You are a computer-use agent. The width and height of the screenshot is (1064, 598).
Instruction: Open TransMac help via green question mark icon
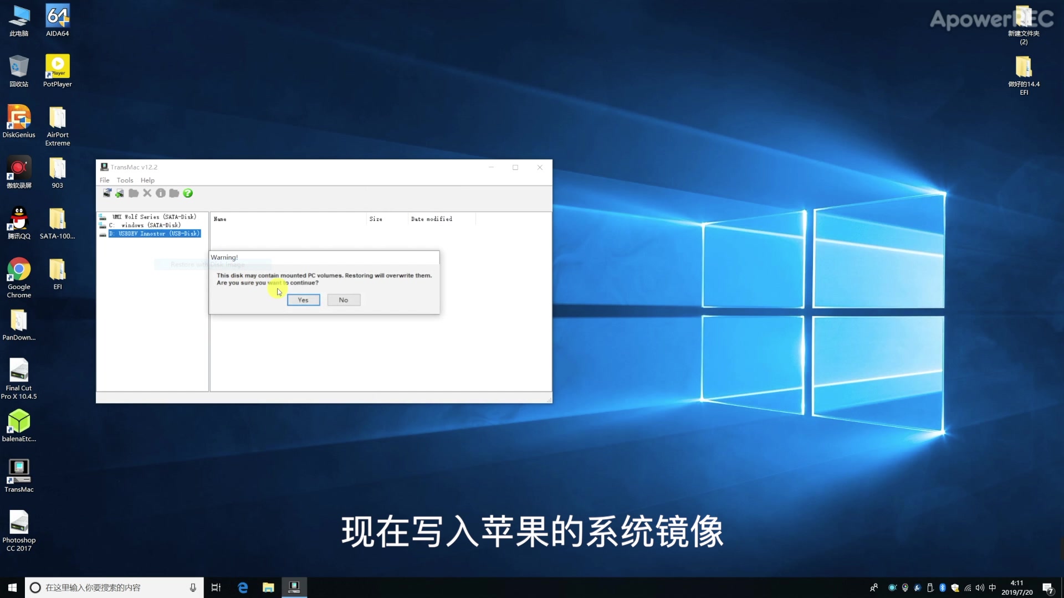coord(188,193)
